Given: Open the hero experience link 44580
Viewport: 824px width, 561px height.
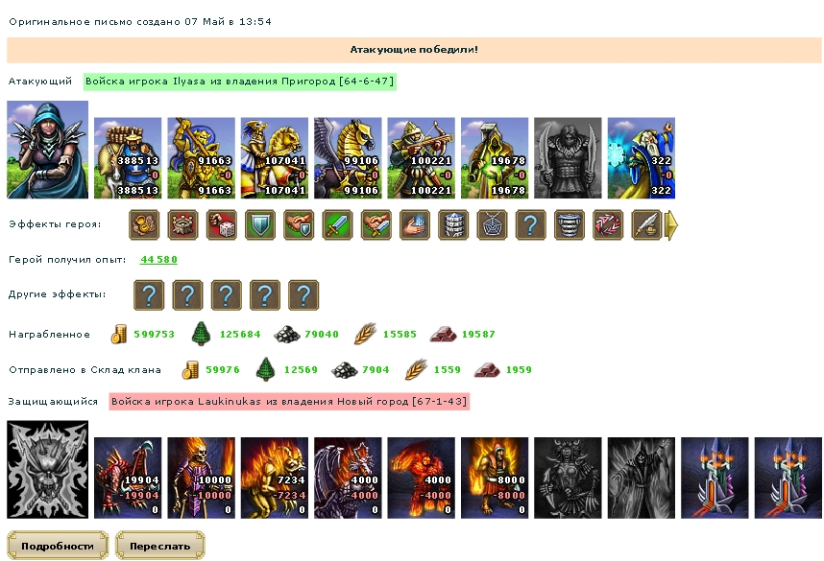Looking at the screenshot, I should coord(158,259).
